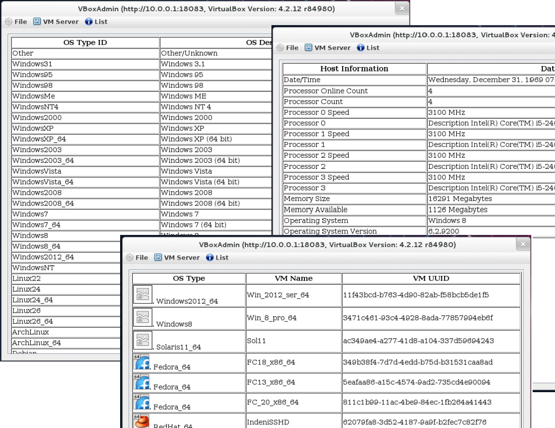The image size is (555, 428).
Task: Click UUID starting with 811c1b99
Action: [417, 402]
